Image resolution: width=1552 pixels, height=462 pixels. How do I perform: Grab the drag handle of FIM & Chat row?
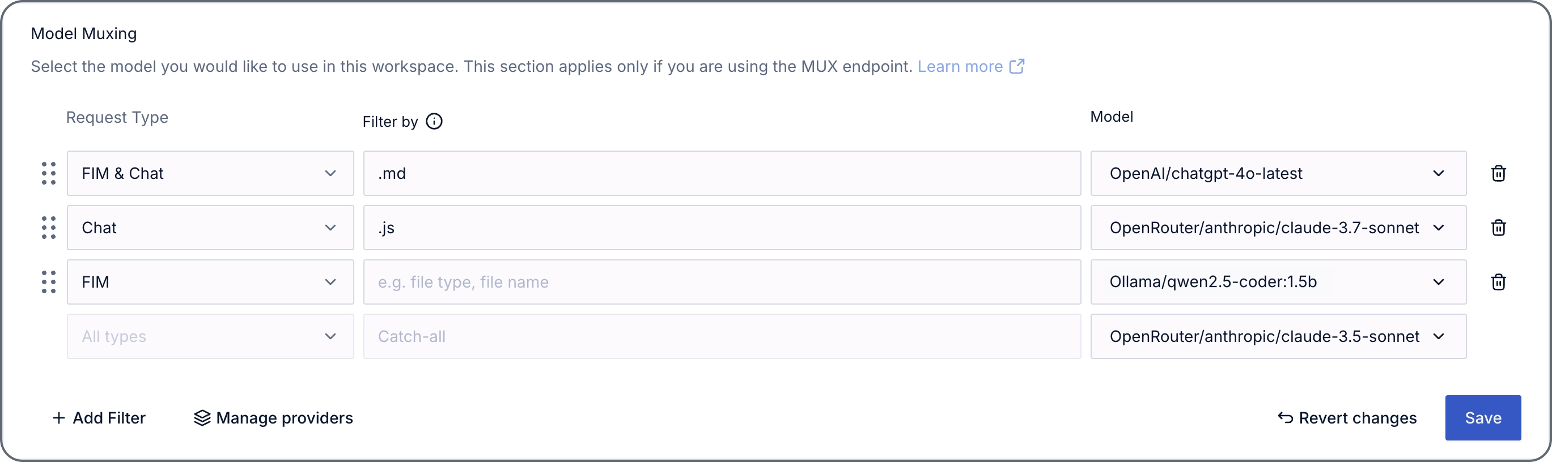(x=49, y=173)
